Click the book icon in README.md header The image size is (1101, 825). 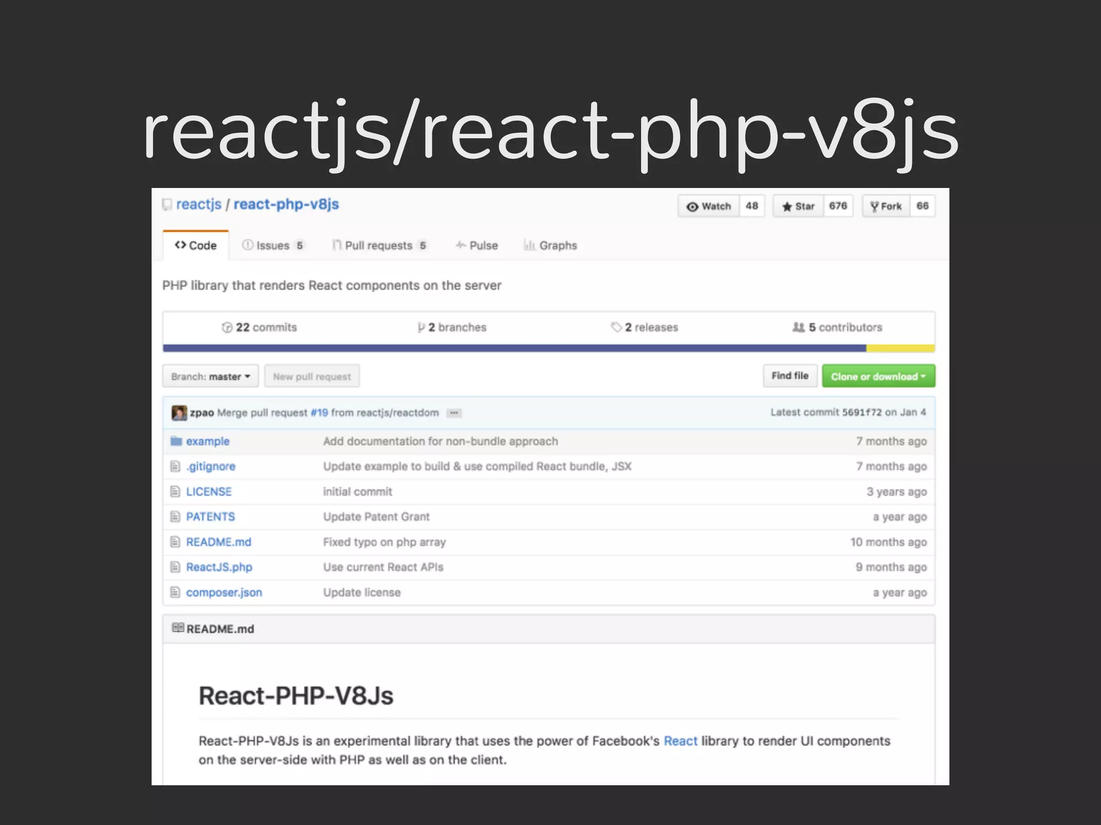177,628
